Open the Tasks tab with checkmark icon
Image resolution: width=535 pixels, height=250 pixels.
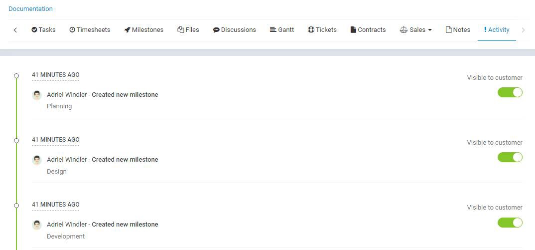click(43, 30)
